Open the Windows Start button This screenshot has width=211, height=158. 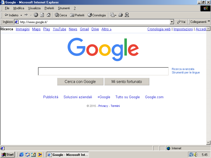(x=8, y=155)
